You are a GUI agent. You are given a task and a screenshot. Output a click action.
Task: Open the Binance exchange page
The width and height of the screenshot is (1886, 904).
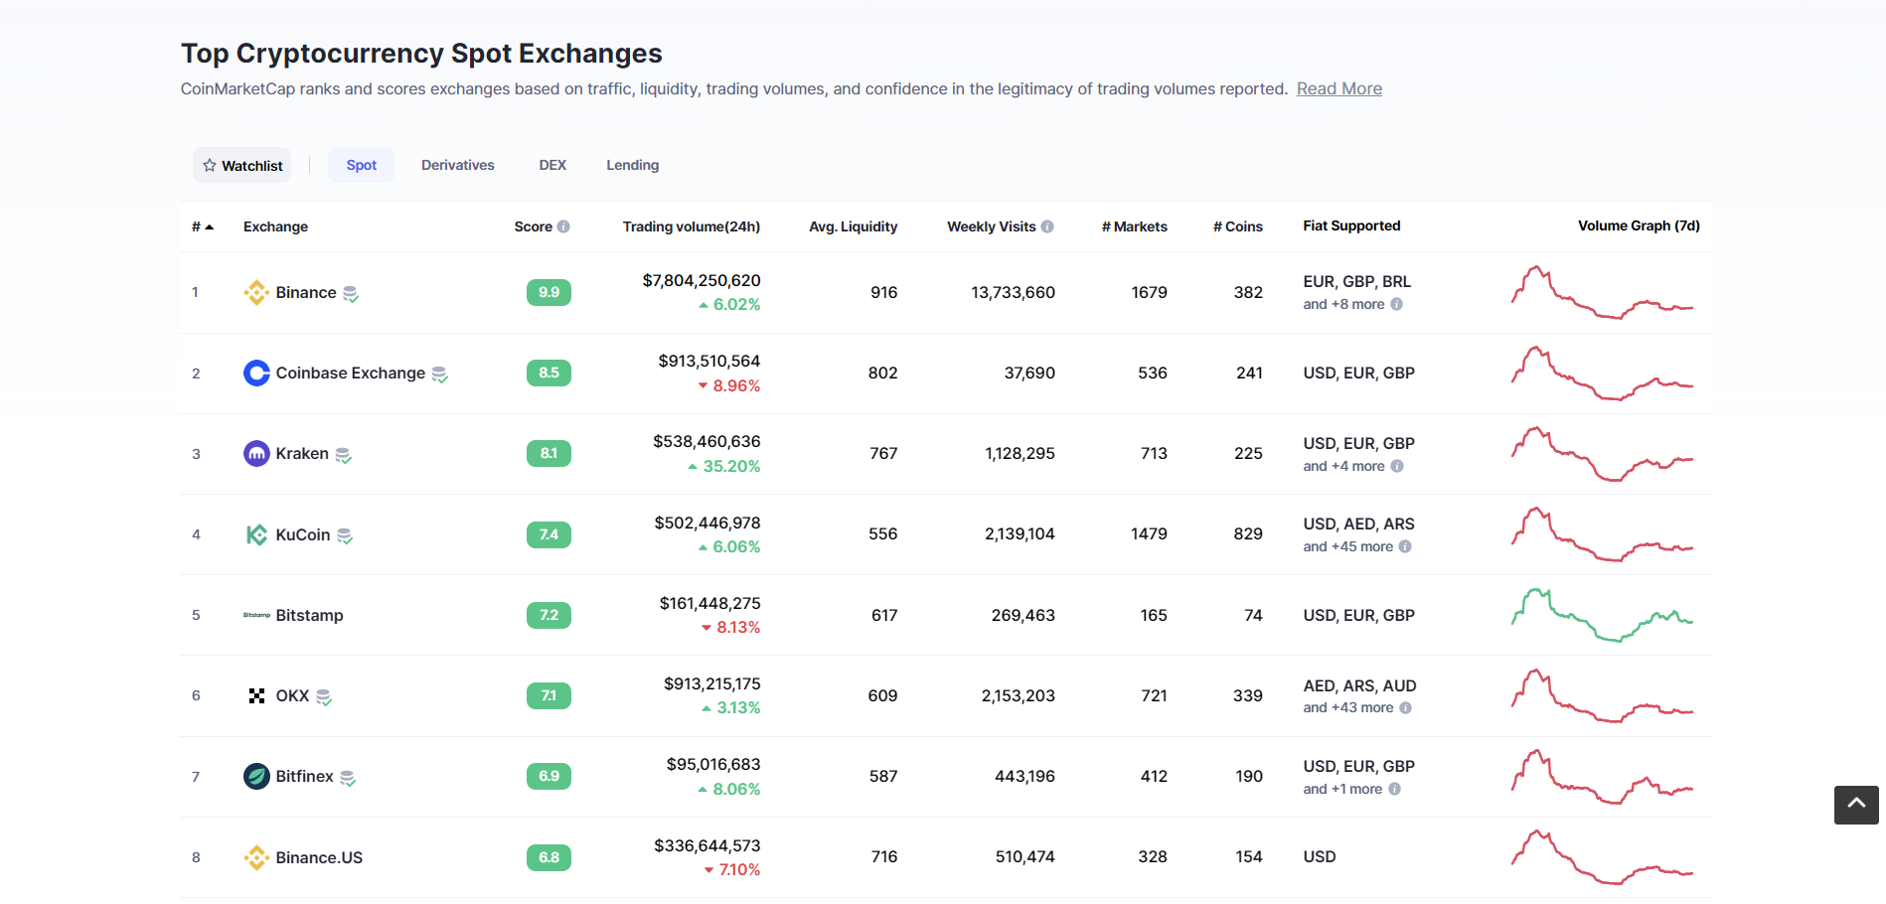coord(306,292)
